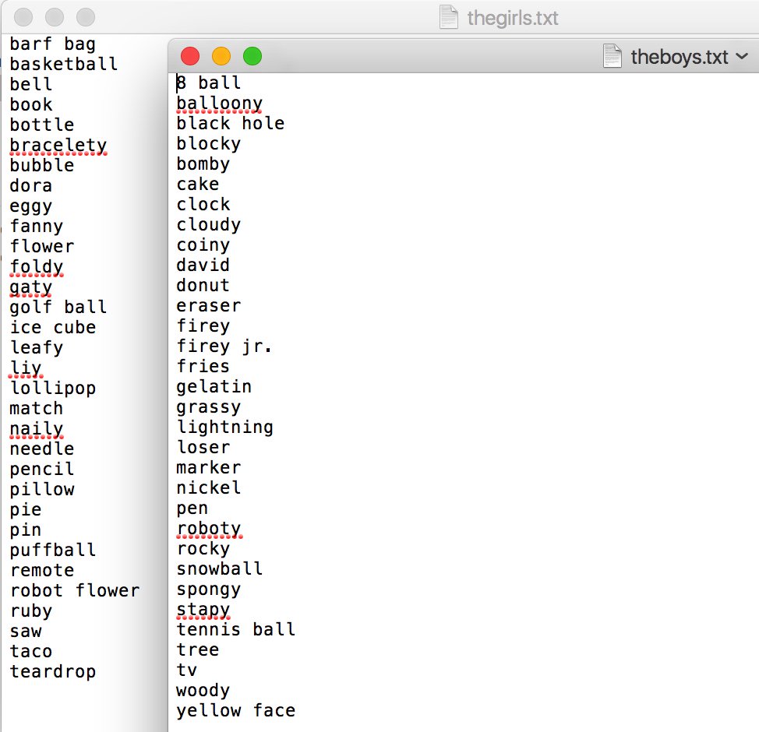Click the word 'marker'
759x732 pixels.
coord(209,467)
